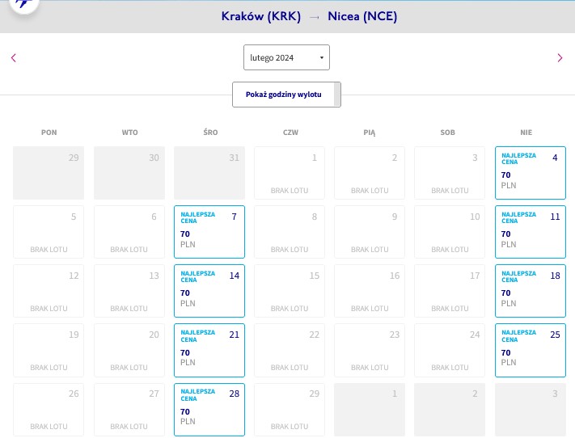Click the day 16 cell marked BRAK LOTU

click(x=370, y=291)
